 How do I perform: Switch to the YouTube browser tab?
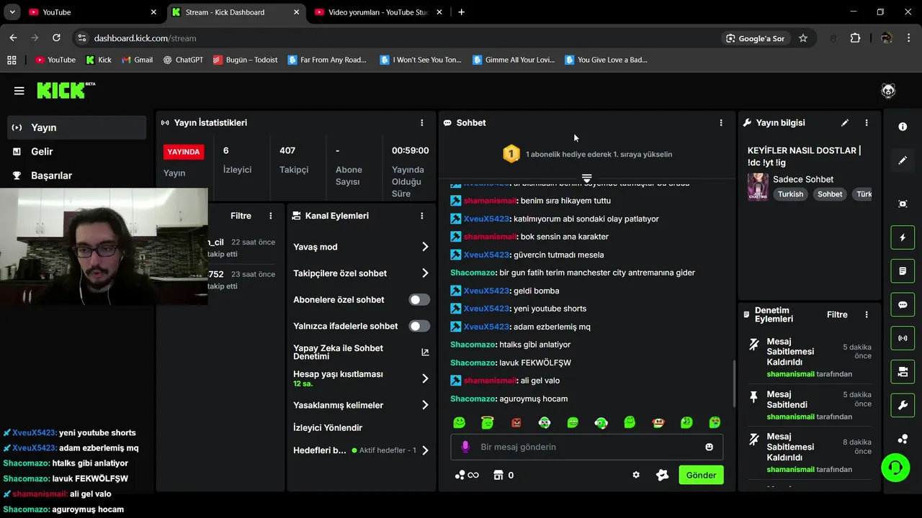click(92, 12)
